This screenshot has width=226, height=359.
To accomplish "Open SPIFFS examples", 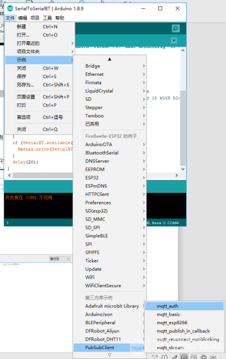I will (x=110, y=252).
